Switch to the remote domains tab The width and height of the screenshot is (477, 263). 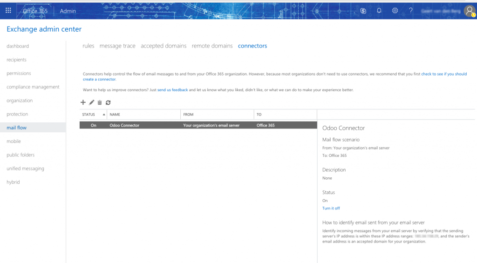pos(212,46)
